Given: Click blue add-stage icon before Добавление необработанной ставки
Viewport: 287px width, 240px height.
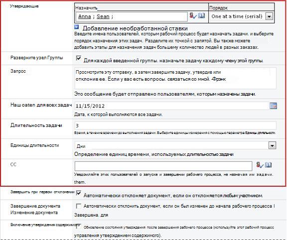Looking at the screenshot, I should pos(77,27).
